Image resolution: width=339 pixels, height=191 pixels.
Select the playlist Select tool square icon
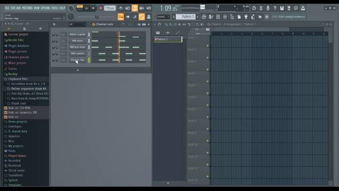pyautogui.click(x=193, y=24)
